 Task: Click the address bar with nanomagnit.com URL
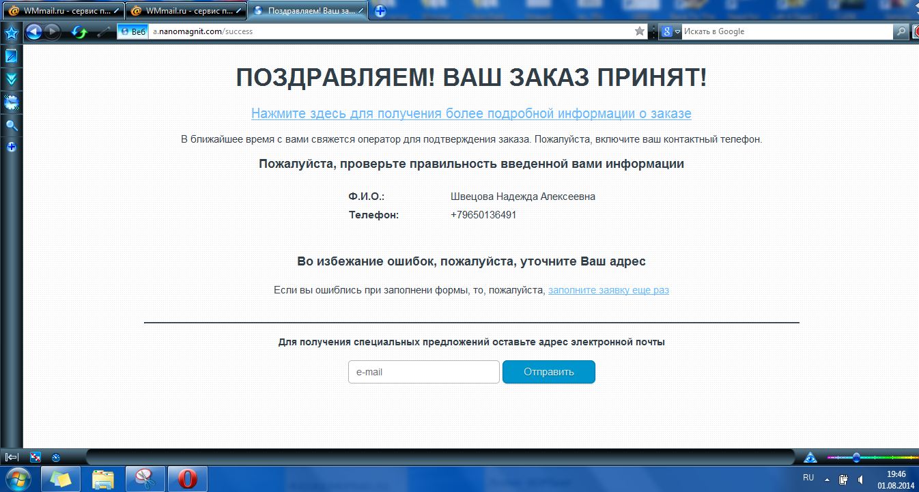pyautogui.click(x=391, y=31)
